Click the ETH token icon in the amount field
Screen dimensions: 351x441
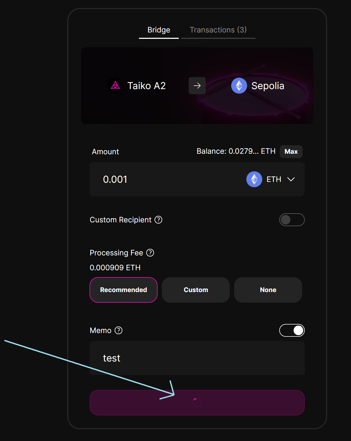click(x=254, y=179)
